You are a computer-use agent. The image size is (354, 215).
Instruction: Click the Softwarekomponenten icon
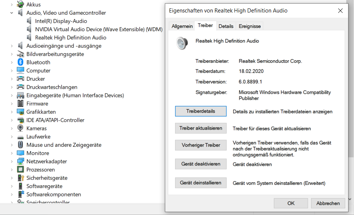[21, 194]
